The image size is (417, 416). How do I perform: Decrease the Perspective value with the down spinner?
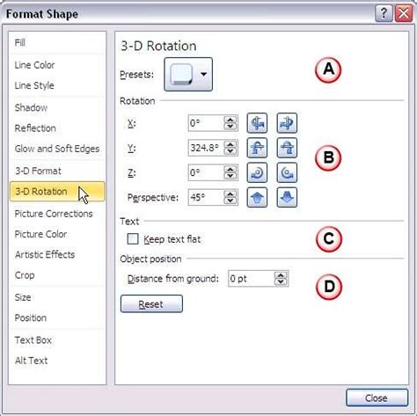230,201
